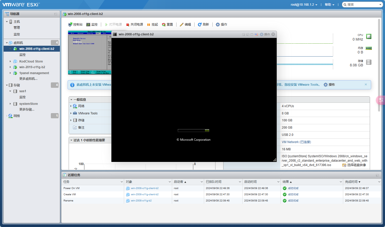Click the translate badge on right edge
Screen dimensions: 385x227
point(381,100)
